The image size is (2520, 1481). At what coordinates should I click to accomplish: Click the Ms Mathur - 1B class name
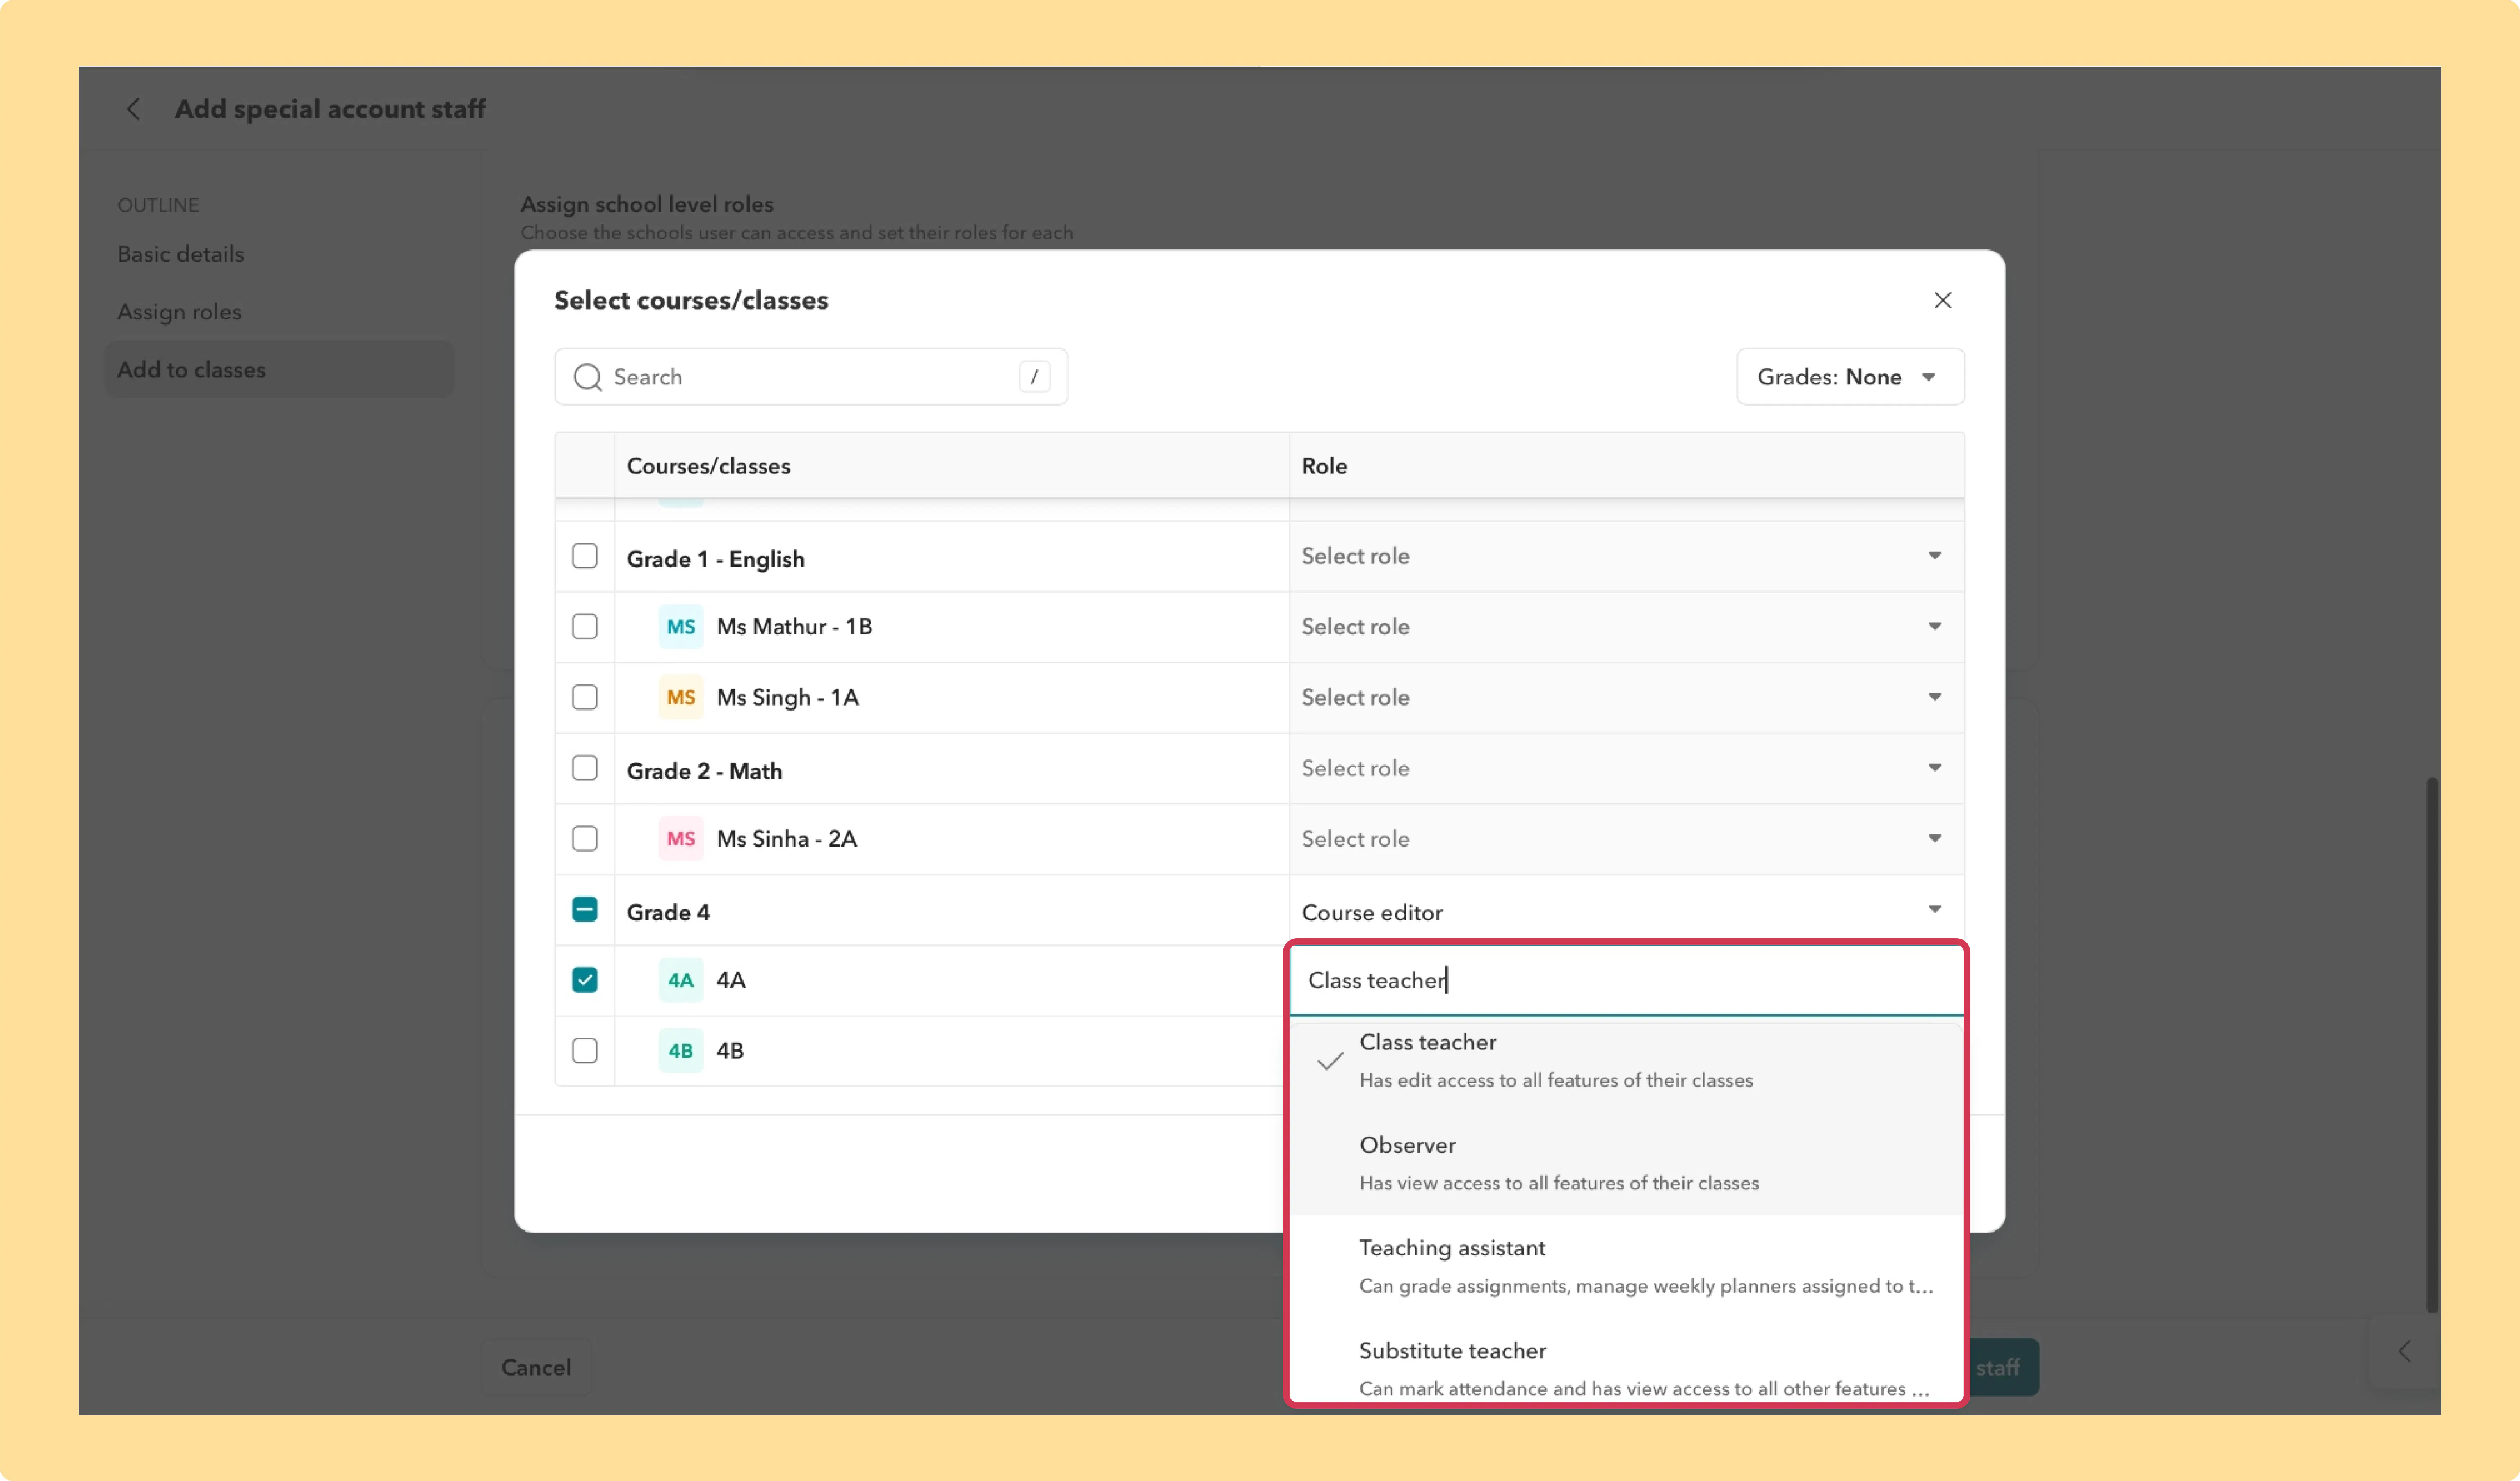pyautogui.click(x=794, y=627)
